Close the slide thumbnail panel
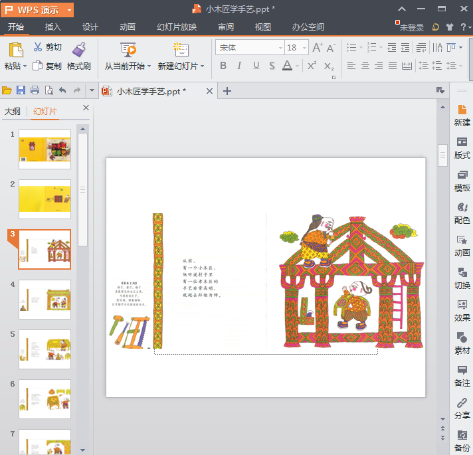 click(86, 108)
